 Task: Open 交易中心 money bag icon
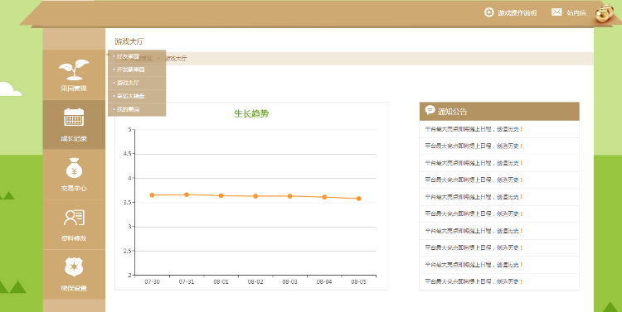click(x=74, y=168)
